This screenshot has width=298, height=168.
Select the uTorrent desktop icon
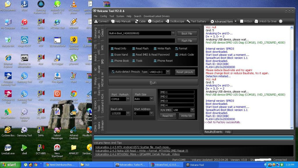(74, 60)
